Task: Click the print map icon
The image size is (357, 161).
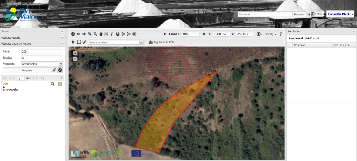Action: 118,34
